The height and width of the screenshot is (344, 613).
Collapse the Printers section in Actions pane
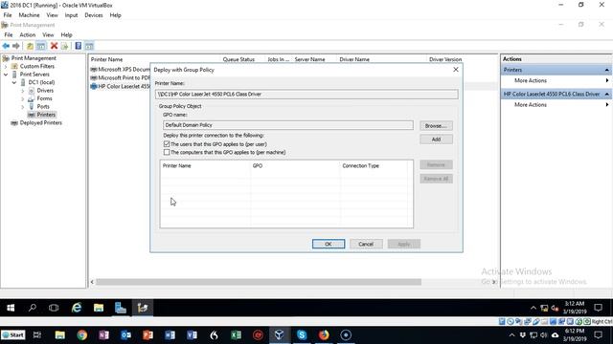[606, 70]
